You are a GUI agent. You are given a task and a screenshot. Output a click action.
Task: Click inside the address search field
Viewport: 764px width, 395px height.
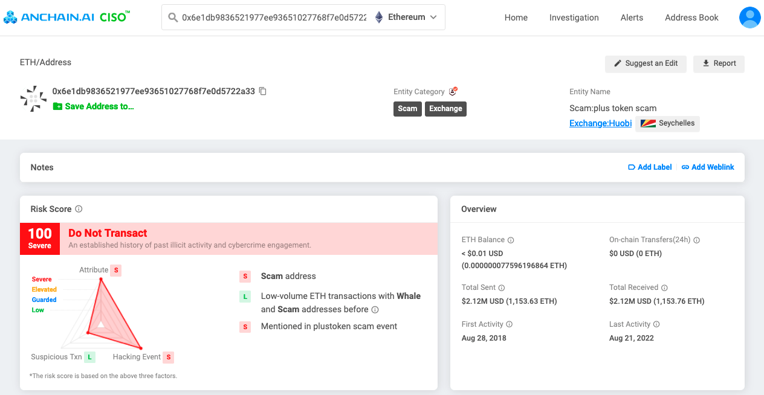(272, 17)
